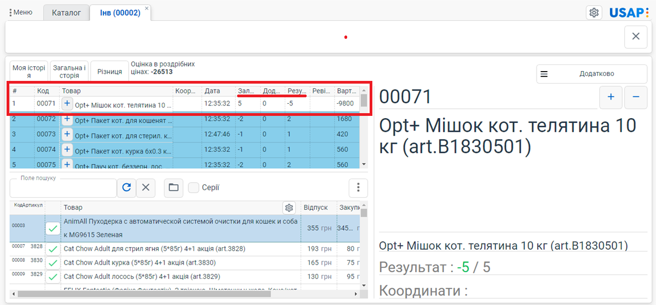Increase quantity with the plus button
This screenshot has height=305, width=656.
coord(611,97)
